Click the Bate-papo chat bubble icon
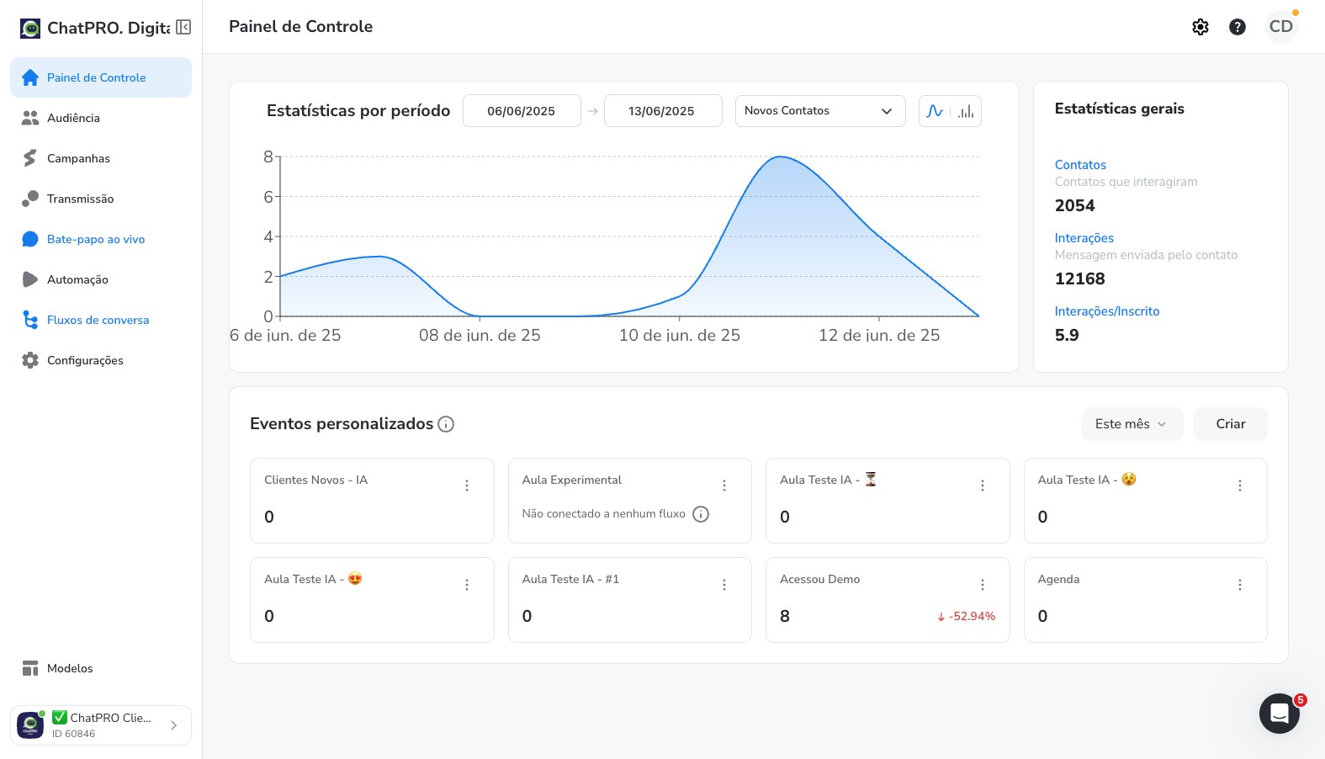 (x=30, y=239)
